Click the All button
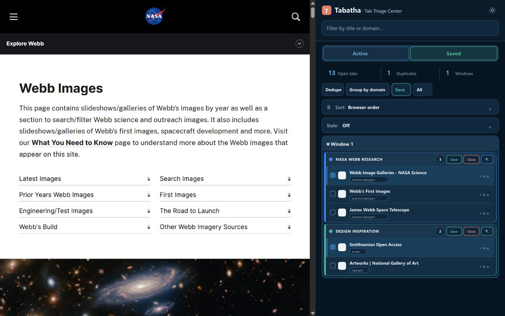Screen dimensions: 505x316 tap(422, 90)
